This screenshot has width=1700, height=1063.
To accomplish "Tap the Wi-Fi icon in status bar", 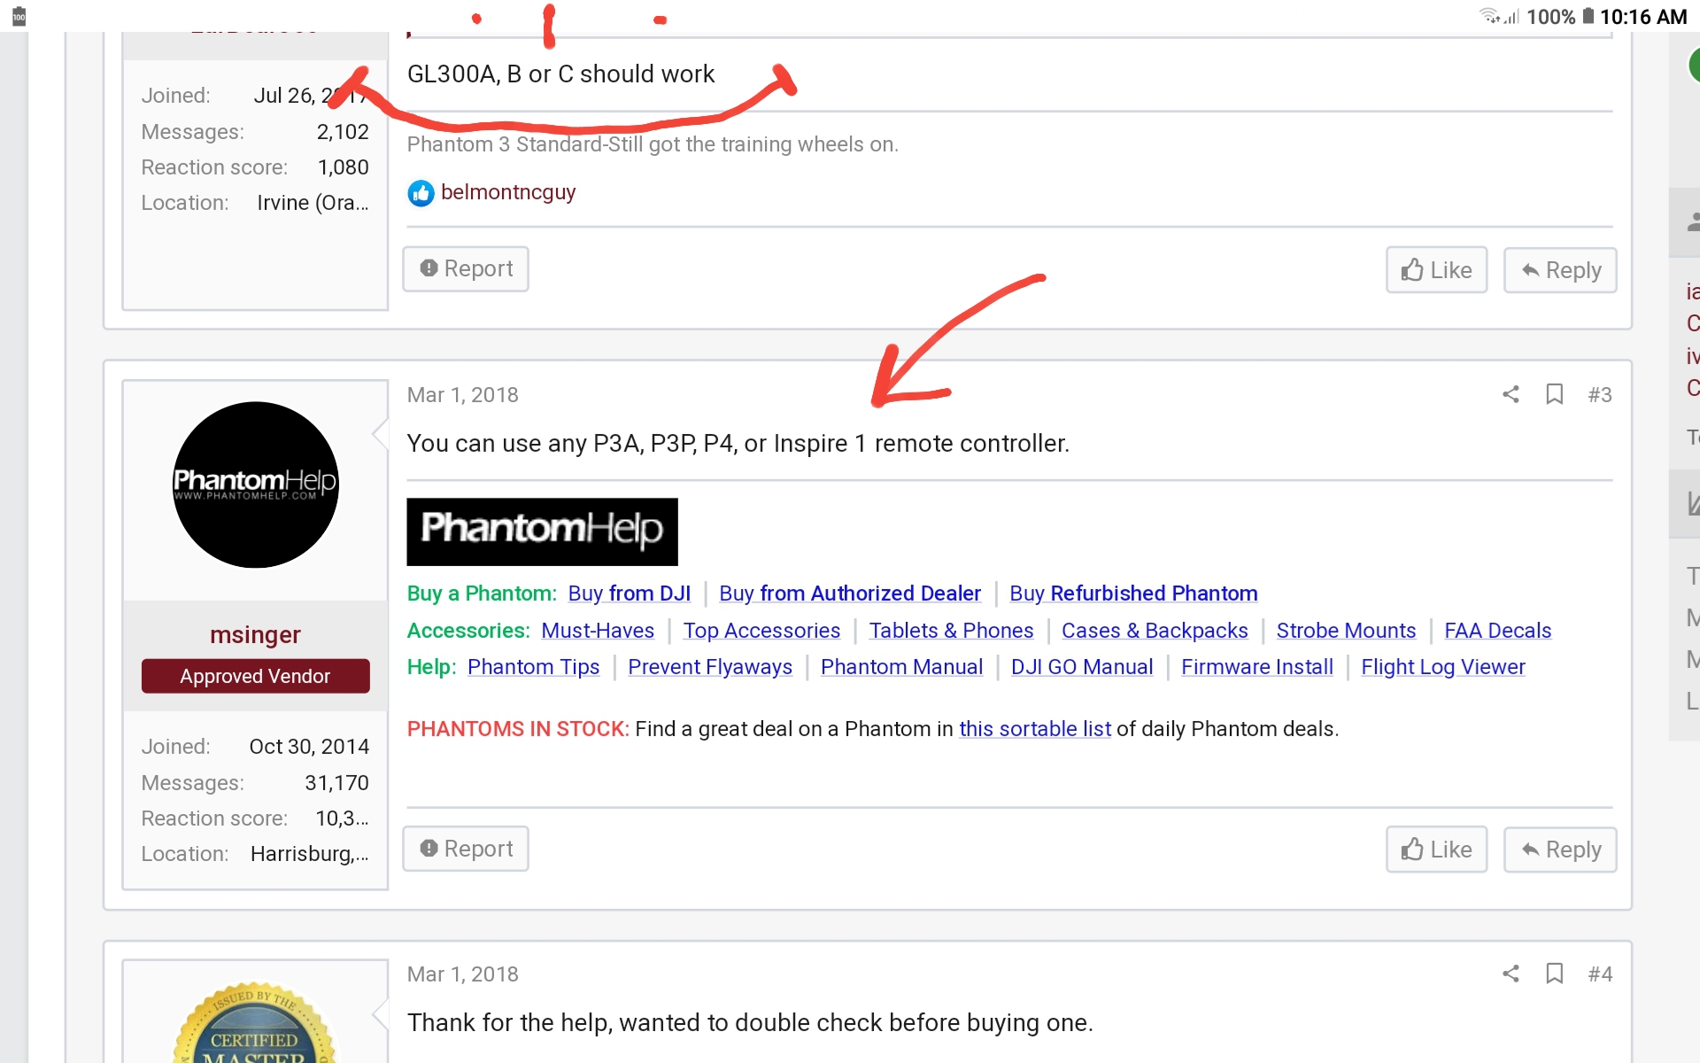I will tap(1490, 16).
